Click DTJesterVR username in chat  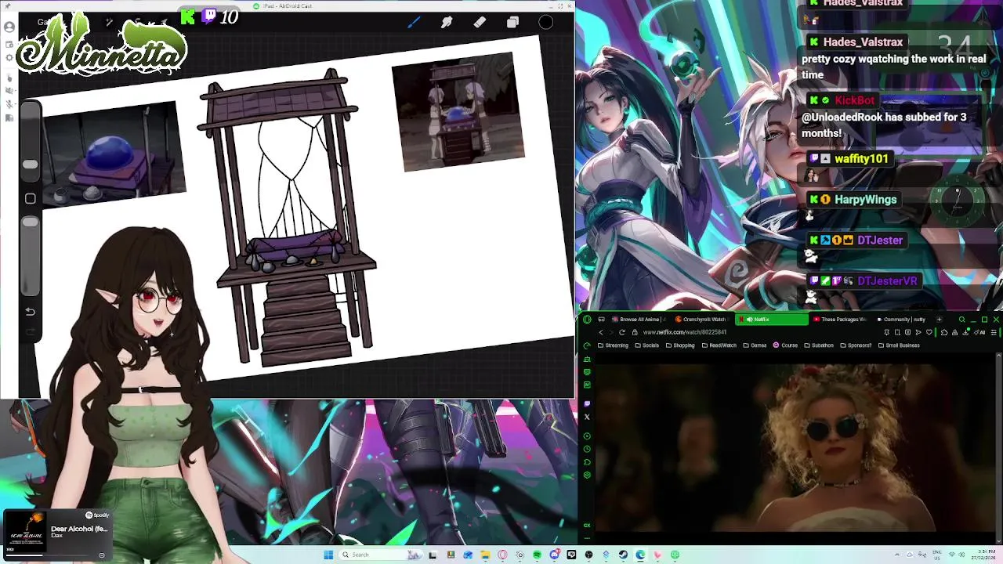click(887, 280)
